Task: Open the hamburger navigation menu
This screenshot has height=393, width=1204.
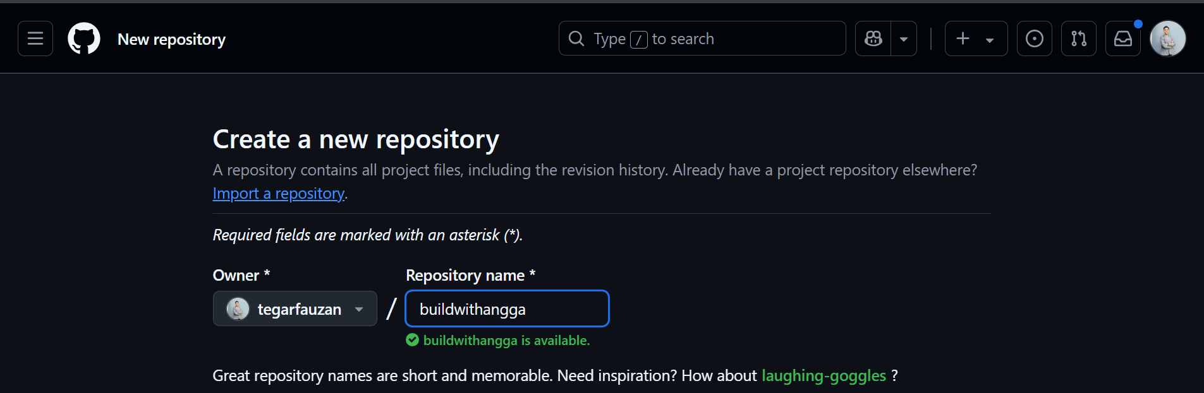Action: 35,38
